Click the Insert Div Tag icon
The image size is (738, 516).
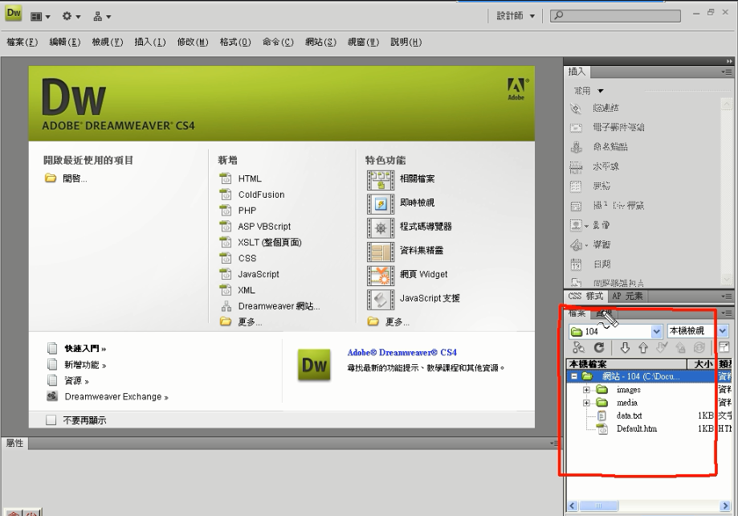tap(576, 206)
